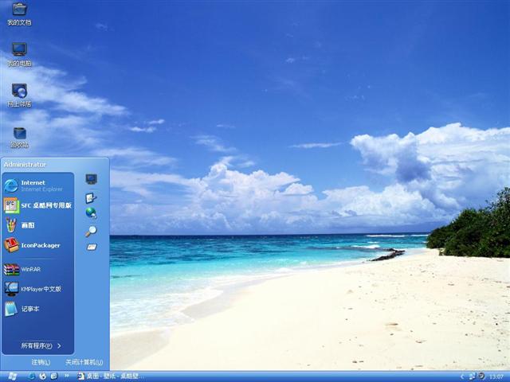Open the 我的文档 desktop icon

(19, 14)
